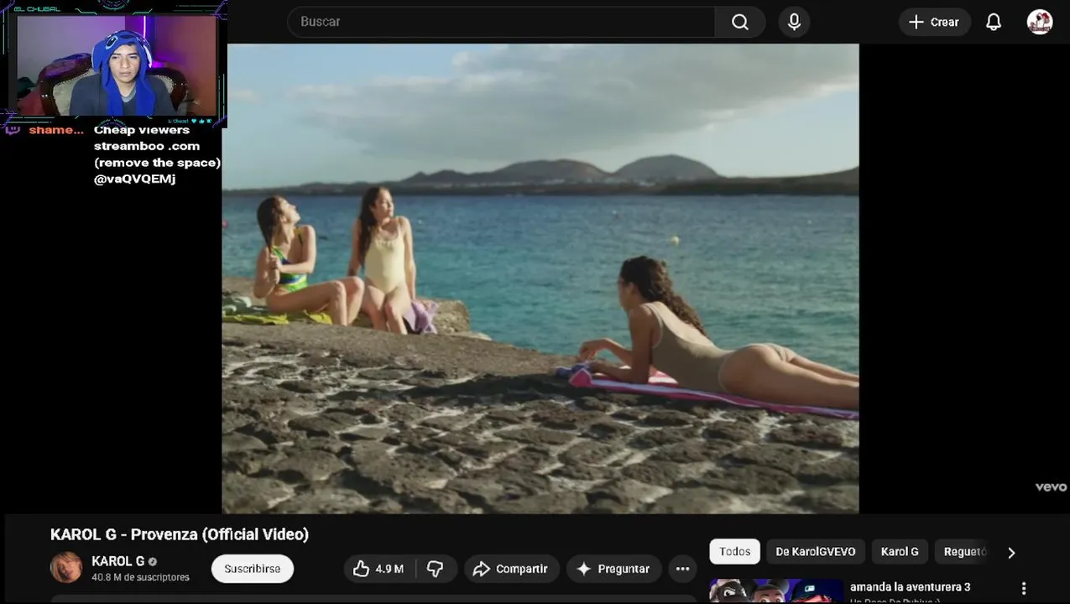The width and height of the screenshot is (1070, 604).
Task: Select the De KarolGVEVO filter chip
Action: [816, 551]
